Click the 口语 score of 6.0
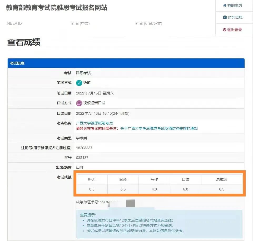Screen dimensions: 253x241 pyautogui.click(x=185, y=189)
